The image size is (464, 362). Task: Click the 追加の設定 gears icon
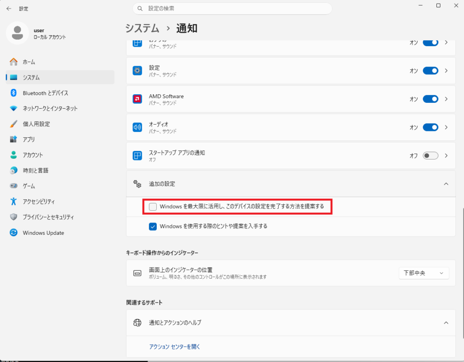coord(137,184)
